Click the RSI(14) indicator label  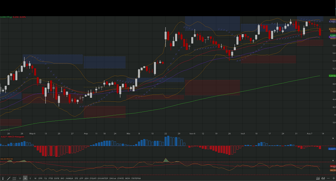click(x=10, y=159)
